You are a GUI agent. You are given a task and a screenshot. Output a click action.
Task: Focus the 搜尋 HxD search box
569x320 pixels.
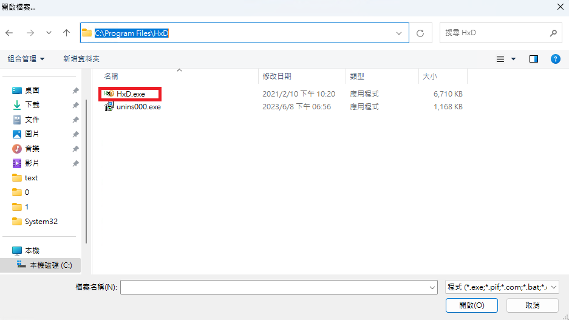click(x=500, y=33)
